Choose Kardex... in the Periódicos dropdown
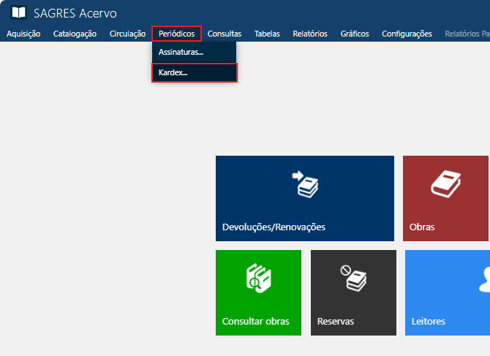This screenshot has width=490, height=356. [x=173, y=72]
